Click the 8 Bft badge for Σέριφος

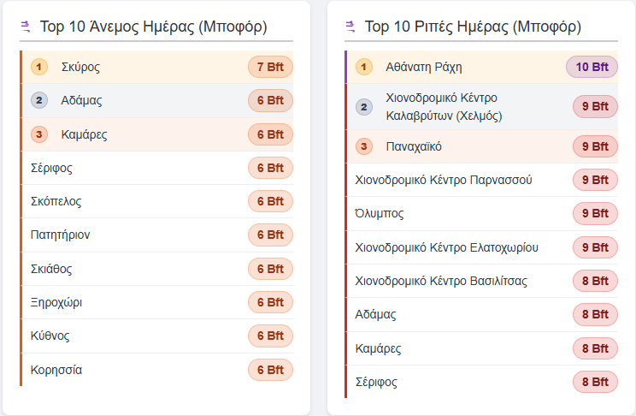click(595, 382)
